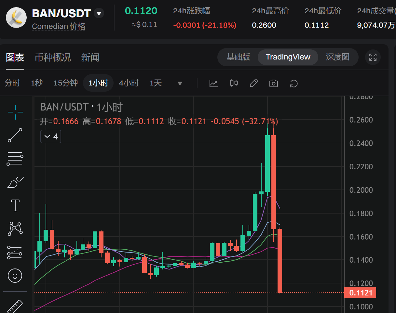
Task: Select the text annotation tool
Action: (x=15, y=205)
